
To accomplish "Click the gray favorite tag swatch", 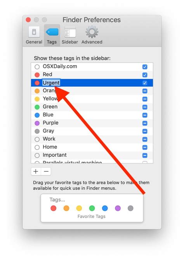I will pyautogui.click(x=130, y=208).
